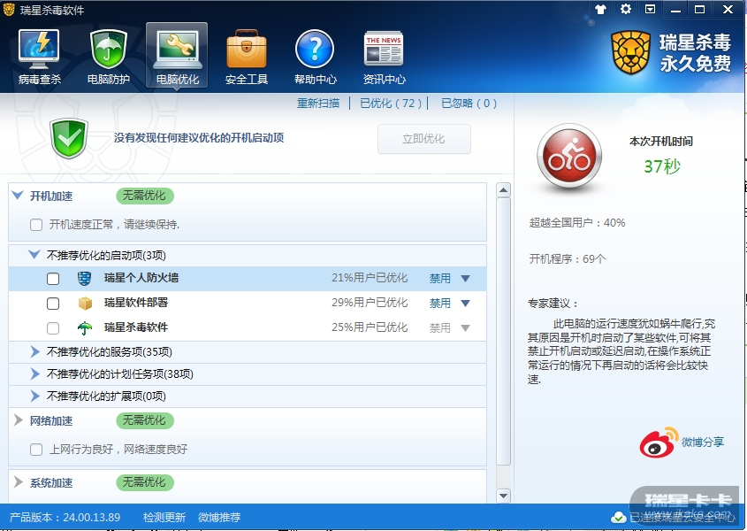Expand 不推荐优化的计划任务项(38项) group

tap(34, 373)
